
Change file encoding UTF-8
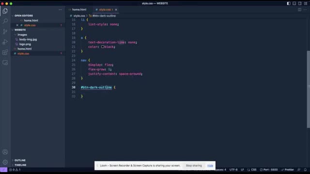tap(233, 170)
